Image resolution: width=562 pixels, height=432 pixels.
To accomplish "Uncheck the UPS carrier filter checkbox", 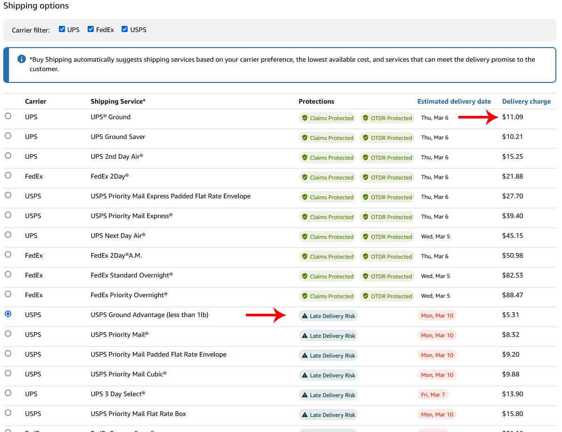I will point(62,29).
